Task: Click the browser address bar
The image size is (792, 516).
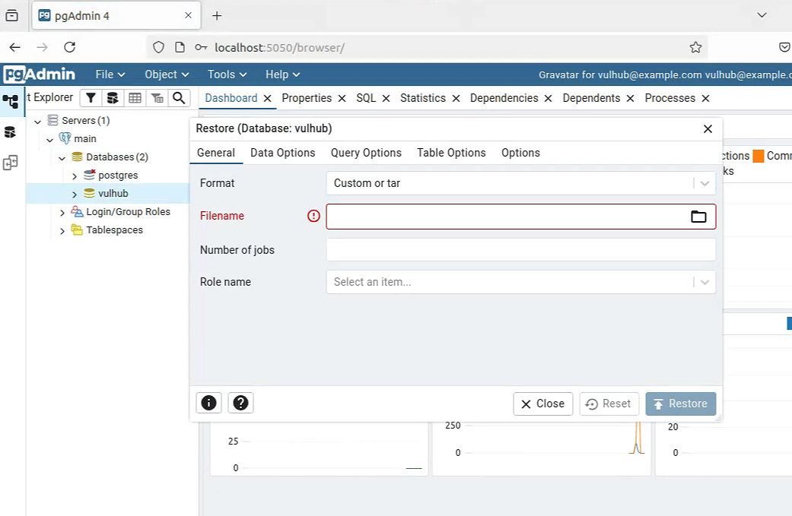Action: pos(427,47)
